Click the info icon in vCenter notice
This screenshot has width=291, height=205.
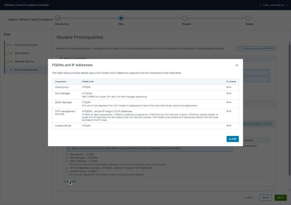tap(69, 148)
